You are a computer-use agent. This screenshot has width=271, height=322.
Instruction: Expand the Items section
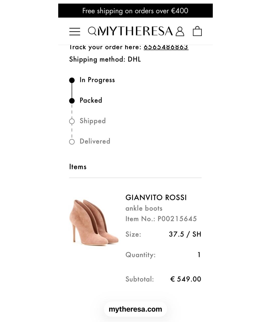pos(78,167)
